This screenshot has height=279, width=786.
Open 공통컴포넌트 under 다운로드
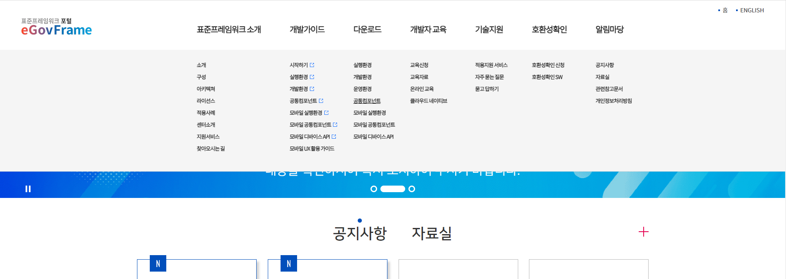[367, 101]
